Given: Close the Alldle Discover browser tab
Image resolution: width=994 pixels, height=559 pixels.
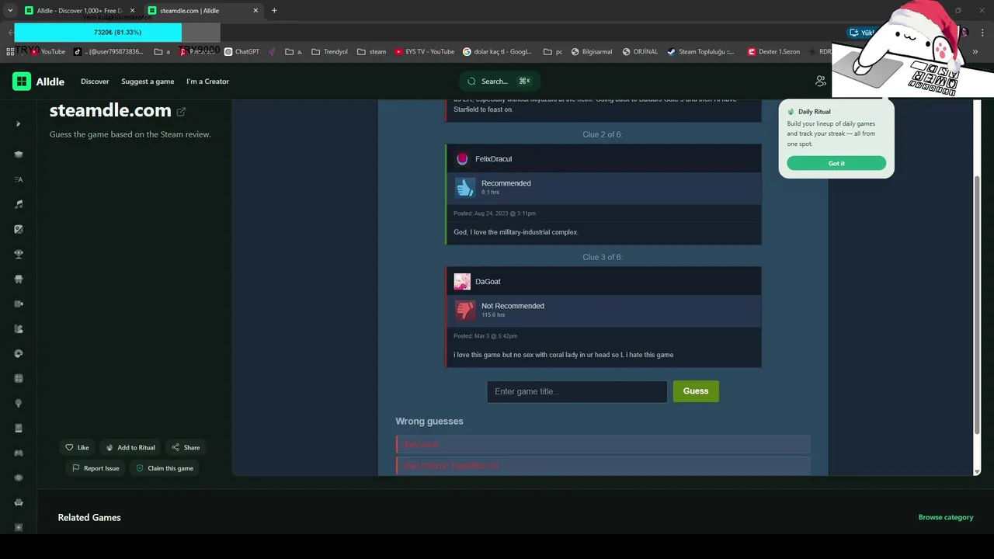Looking at the screenshot, I should click(132, 11).
